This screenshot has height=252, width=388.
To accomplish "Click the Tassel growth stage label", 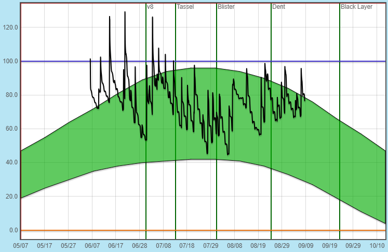I will [x=185, y=7].
